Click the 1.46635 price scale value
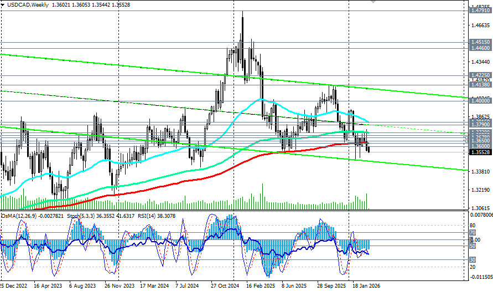Screen dimensions: 493x291 (x=481, y=25)
